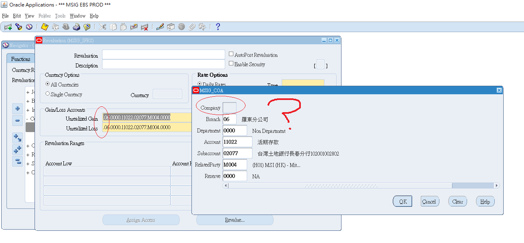Click the Switch Responsibilities hat icon
The image size is (524, 243).
(x=66, y=27)
